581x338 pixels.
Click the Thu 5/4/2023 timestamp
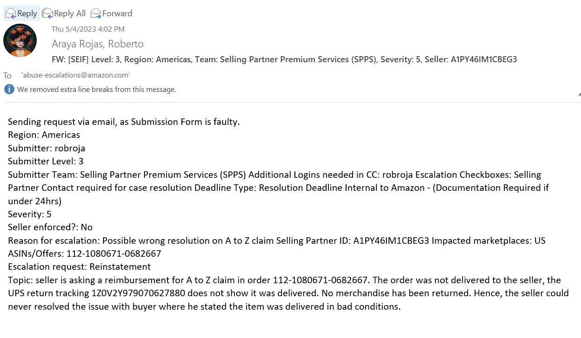[x=88, y=29]
